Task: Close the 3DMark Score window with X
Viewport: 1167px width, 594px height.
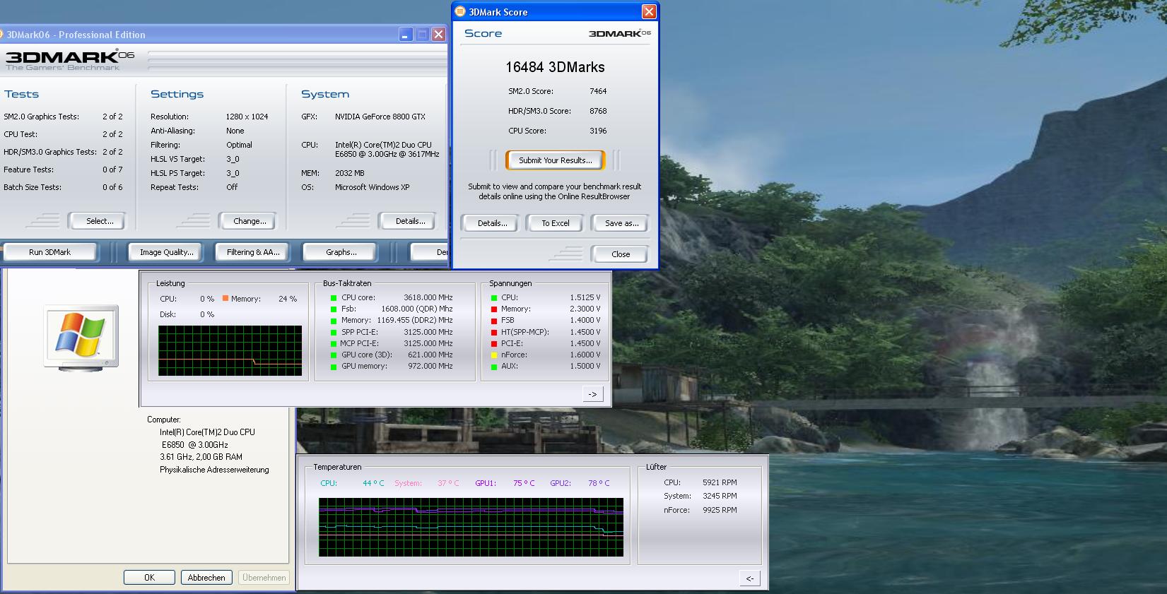Action: pos(649,11)
